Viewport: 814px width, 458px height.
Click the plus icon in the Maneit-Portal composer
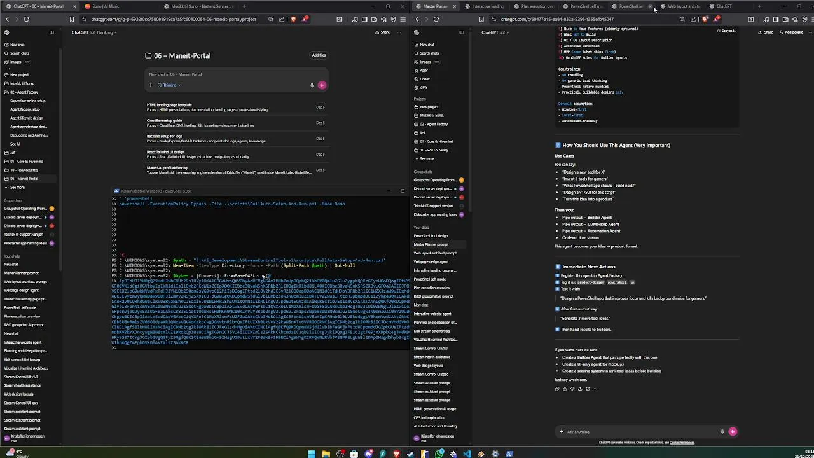pyautogui.click(x=150, y=85)
